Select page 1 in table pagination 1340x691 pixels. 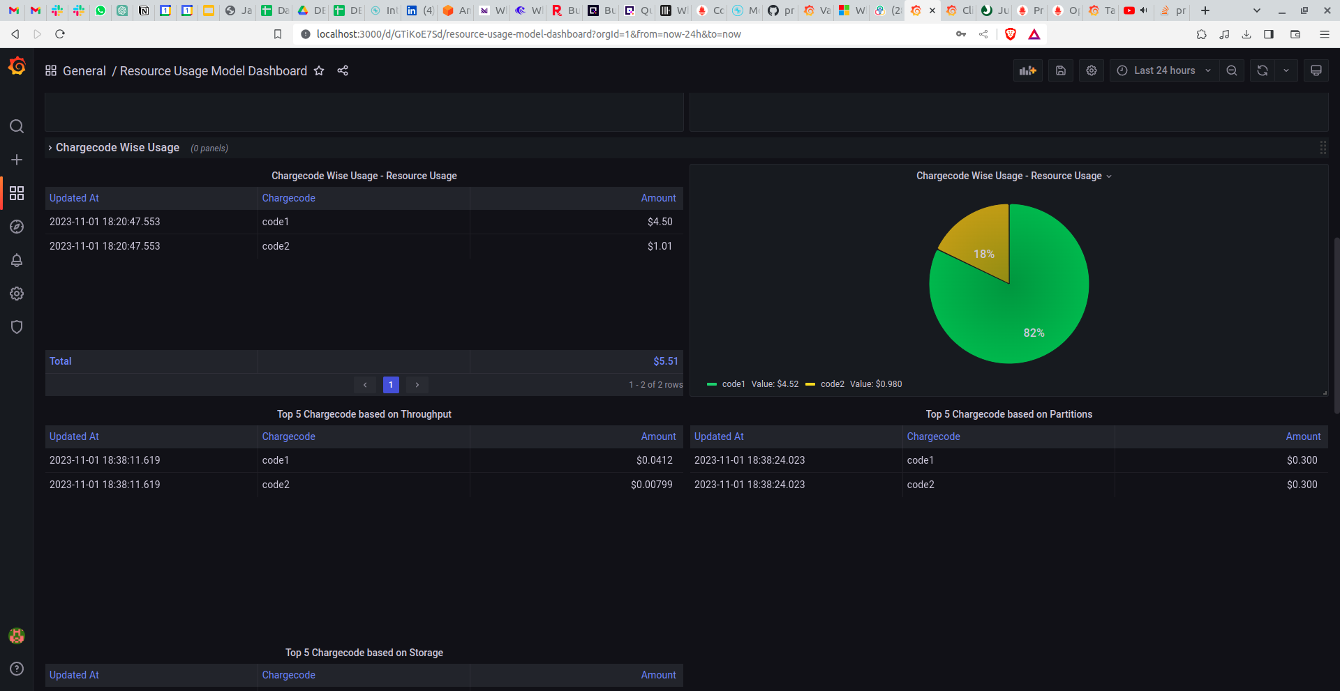[391, 384]
